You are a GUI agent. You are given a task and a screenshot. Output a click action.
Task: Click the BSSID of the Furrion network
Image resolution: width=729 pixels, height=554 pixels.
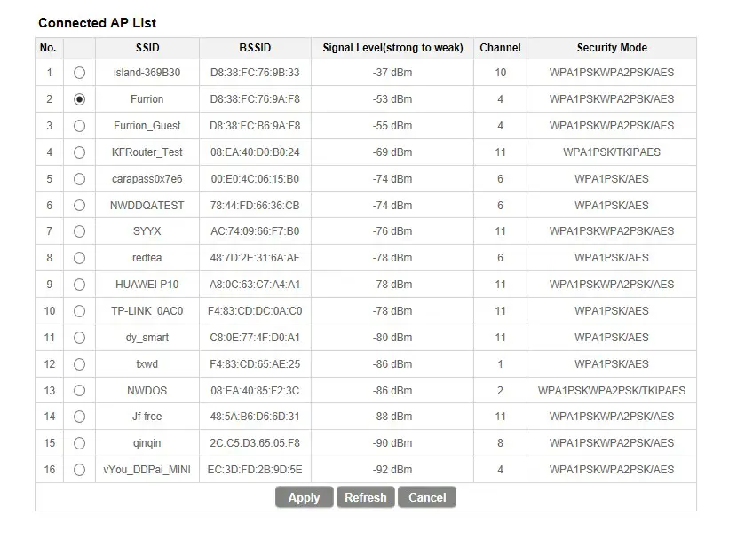(255, 99)
